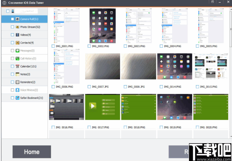Image resolution: width=232 pixels, height=161 pixels.
Task: Click the IMG_0017.PNG green play thumbnail
Action: tap(103, 107)
